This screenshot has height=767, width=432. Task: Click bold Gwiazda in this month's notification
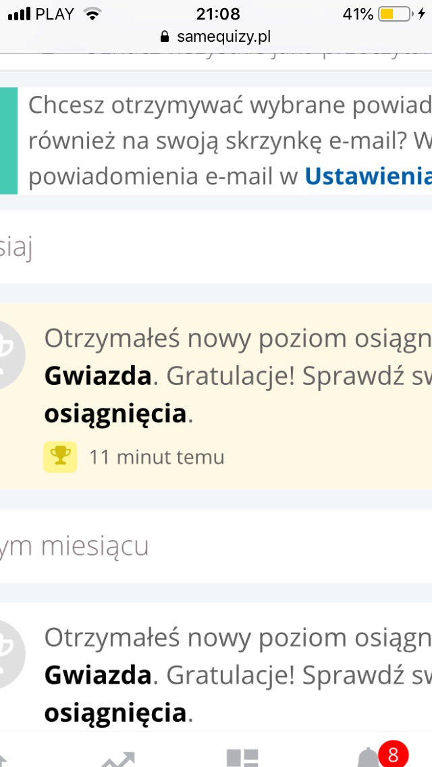98,675
